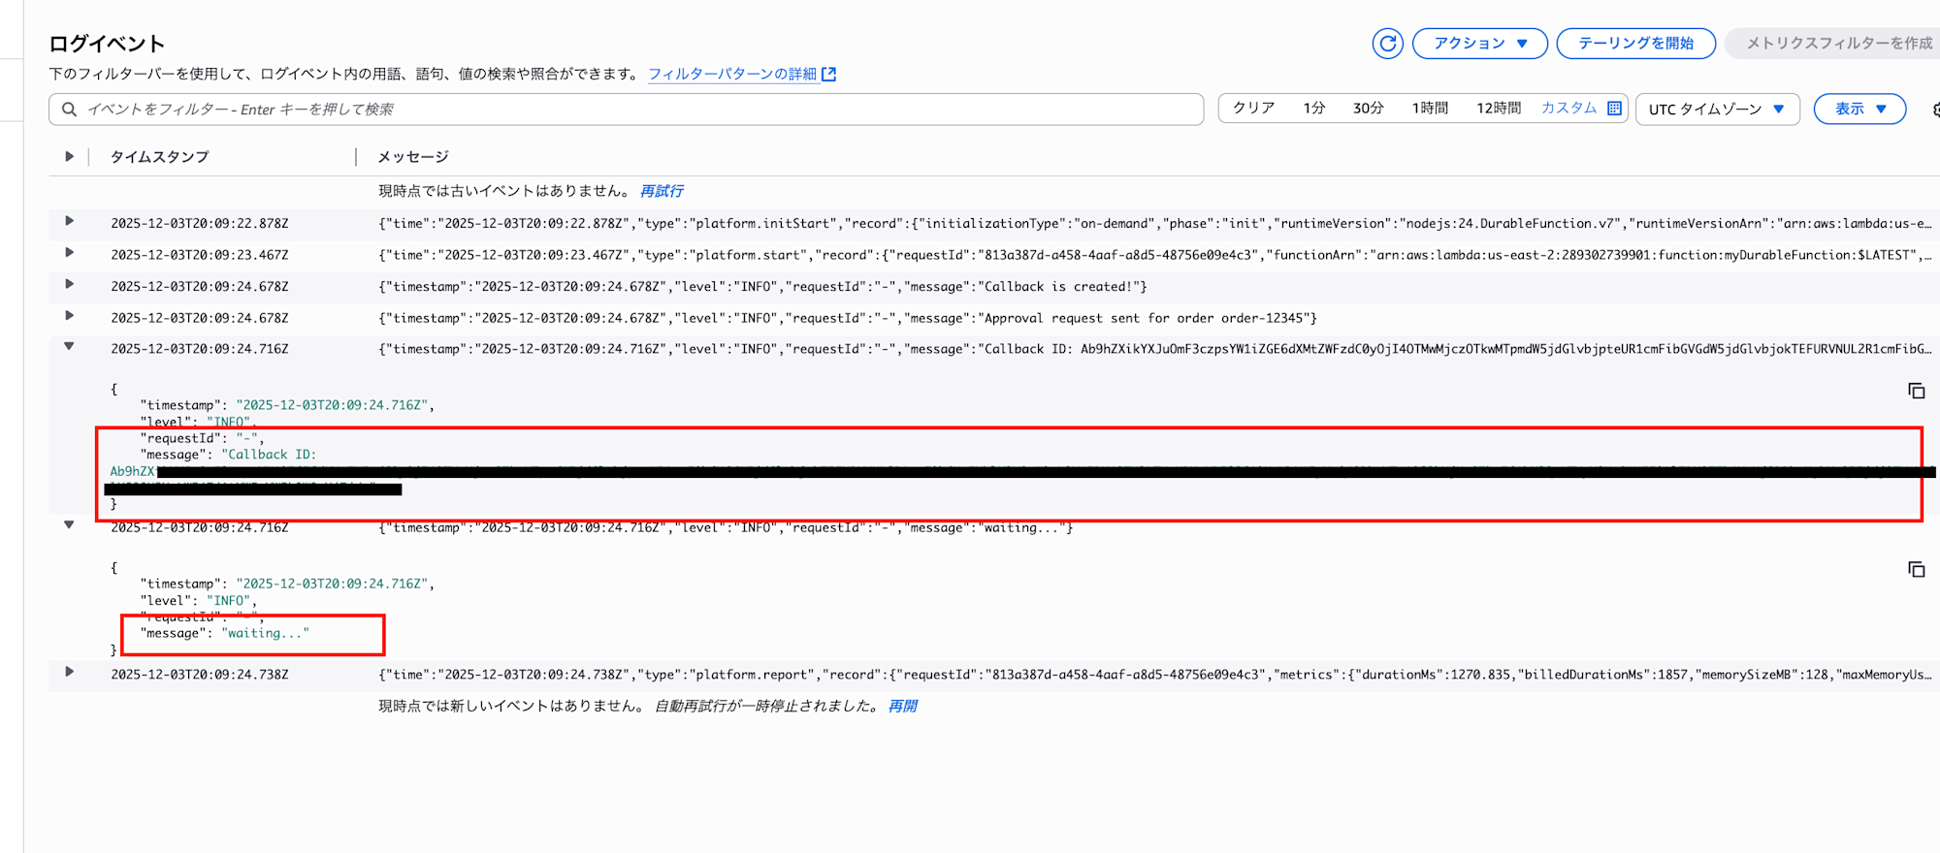Select the 1分 time range

point(1314,109)
